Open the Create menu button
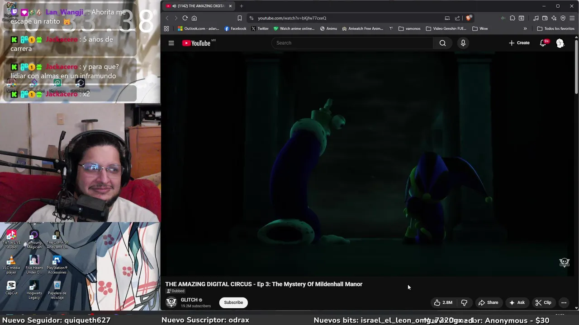 click(519, 43)
